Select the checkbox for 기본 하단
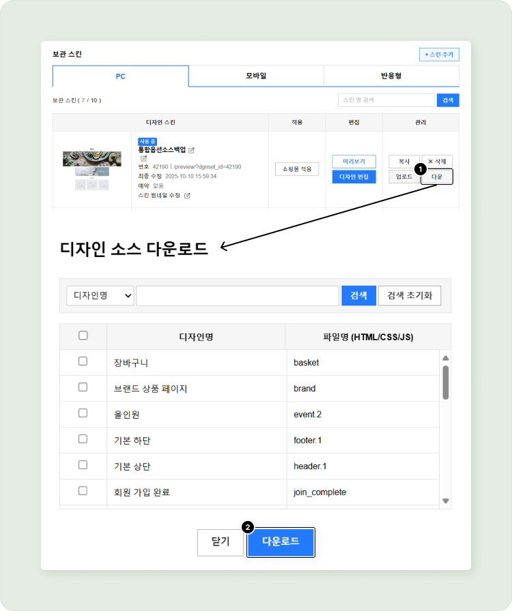Screen dimensions: 512x611 (83, 439)
